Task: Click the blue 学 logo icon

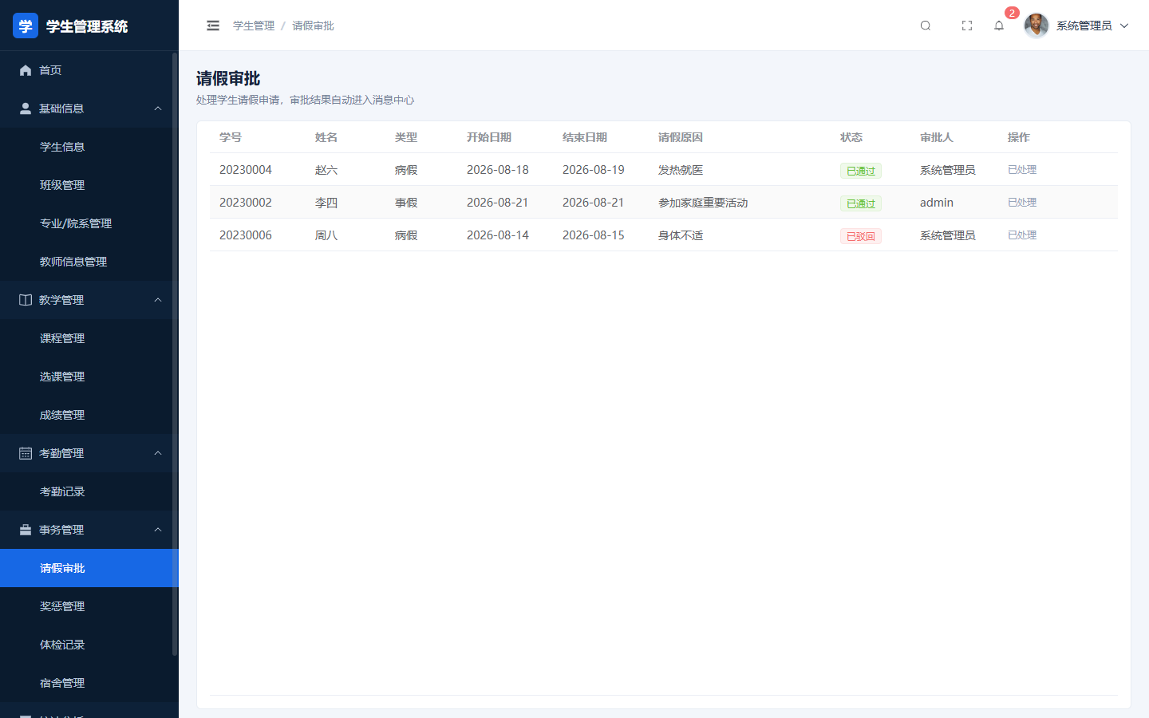Action: [26, 26]
